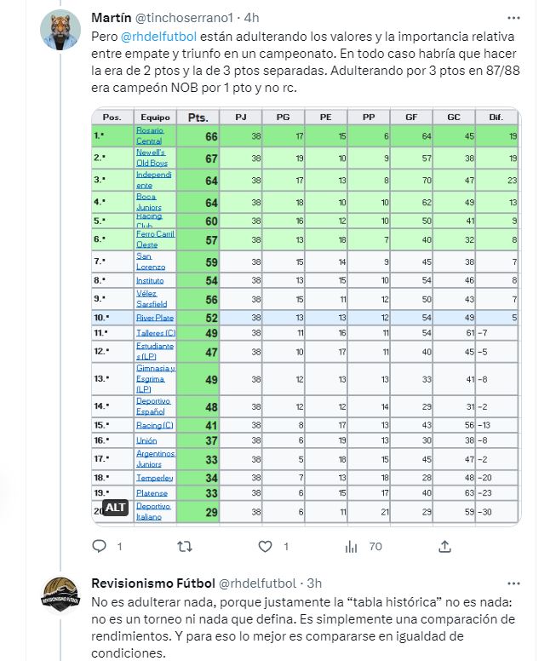The width and height of the screenshot is (556, 661).
Task: Open the @tinchoserrano1 handle
Action: click(x=184, y=18)
